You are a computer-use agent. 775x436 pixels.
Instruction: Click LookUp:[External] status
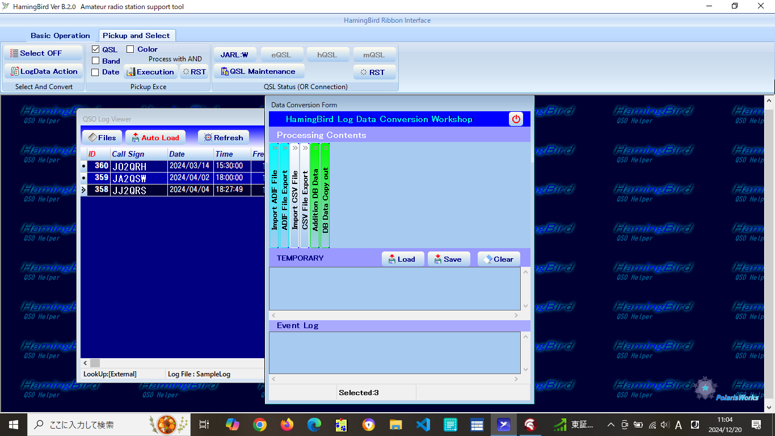(x=110, y=374)
